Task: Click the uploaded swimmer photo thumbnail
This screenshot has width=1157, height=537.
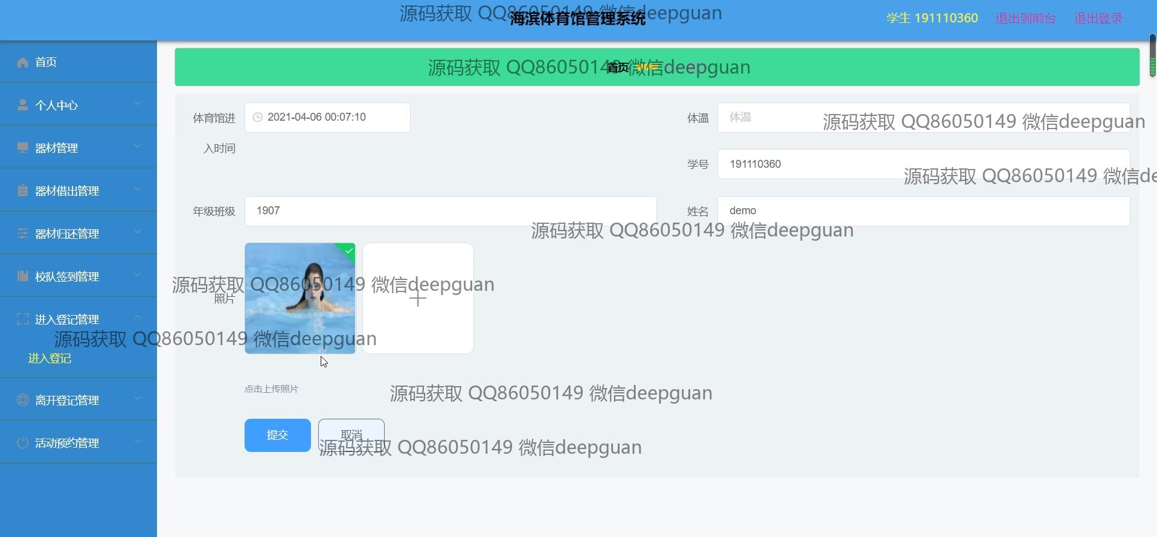Action: (x=300, y=299)
